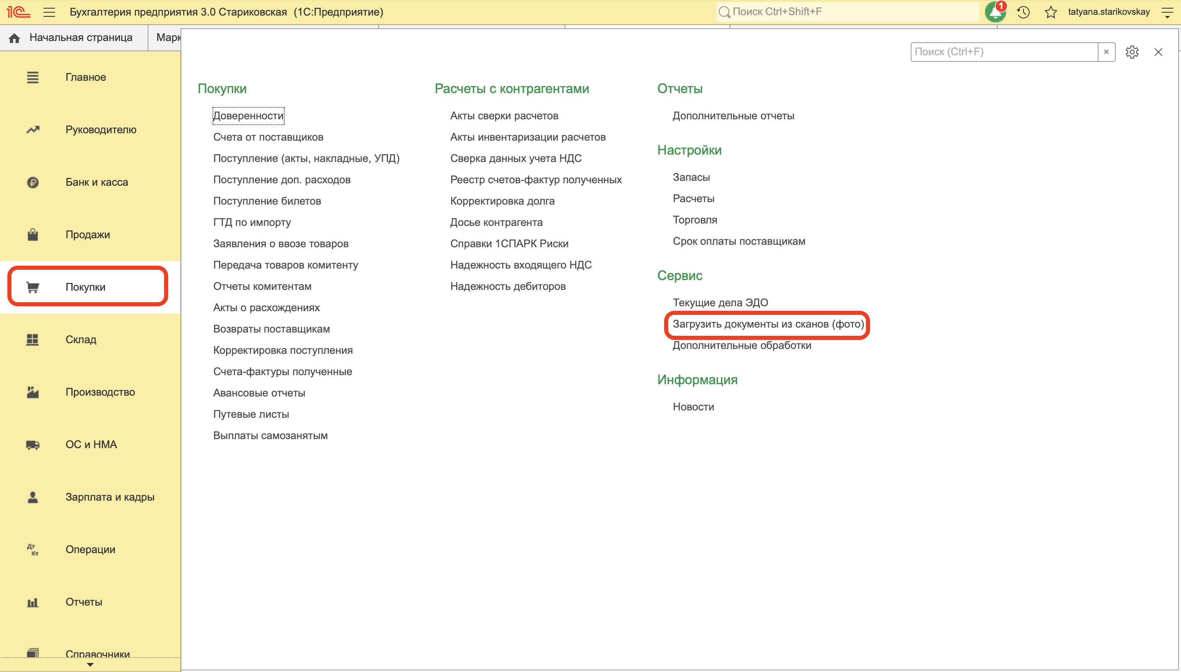
Task: Open Счета от поставщиков
Action: point(268,137)
